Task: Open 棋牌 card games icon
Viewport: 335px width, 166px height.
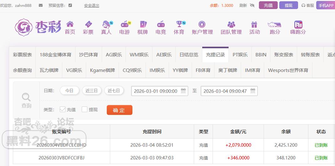Action: click(143, 24)
